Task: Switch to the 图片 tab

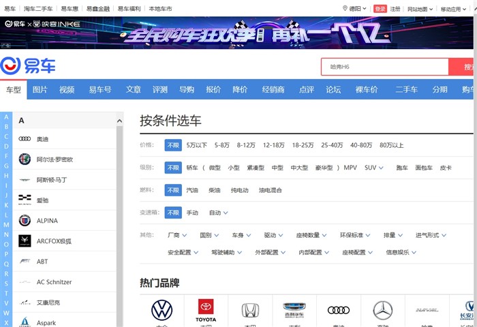Action: pos(40,89)
